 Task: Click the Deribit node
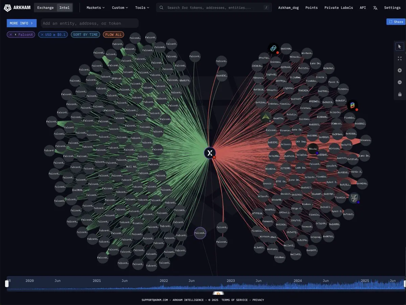(286, 194)
